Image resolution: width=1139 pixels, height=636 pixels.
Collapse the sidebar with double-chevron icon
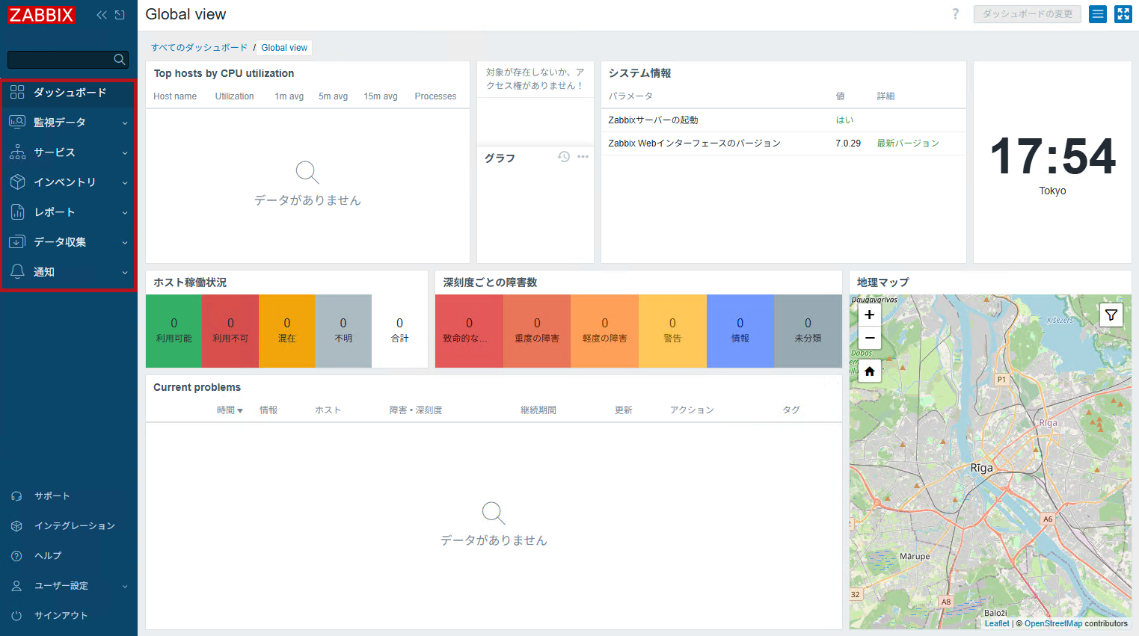pyautogui.click(x=102, y=15)
